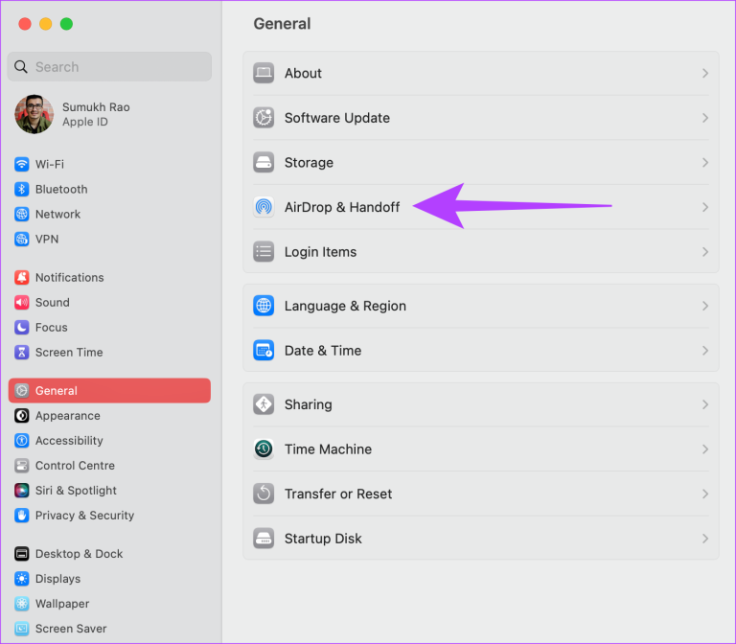
Task: Click the Transfer or Reset chevron
Action: [705, 494]
